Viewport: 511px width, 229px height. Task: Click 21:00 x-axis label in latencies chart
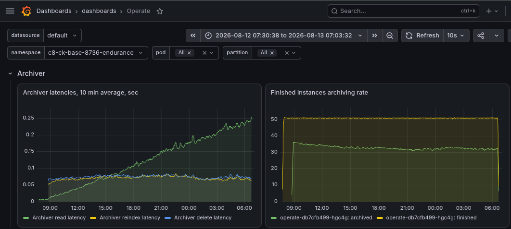tap(161, 208)
